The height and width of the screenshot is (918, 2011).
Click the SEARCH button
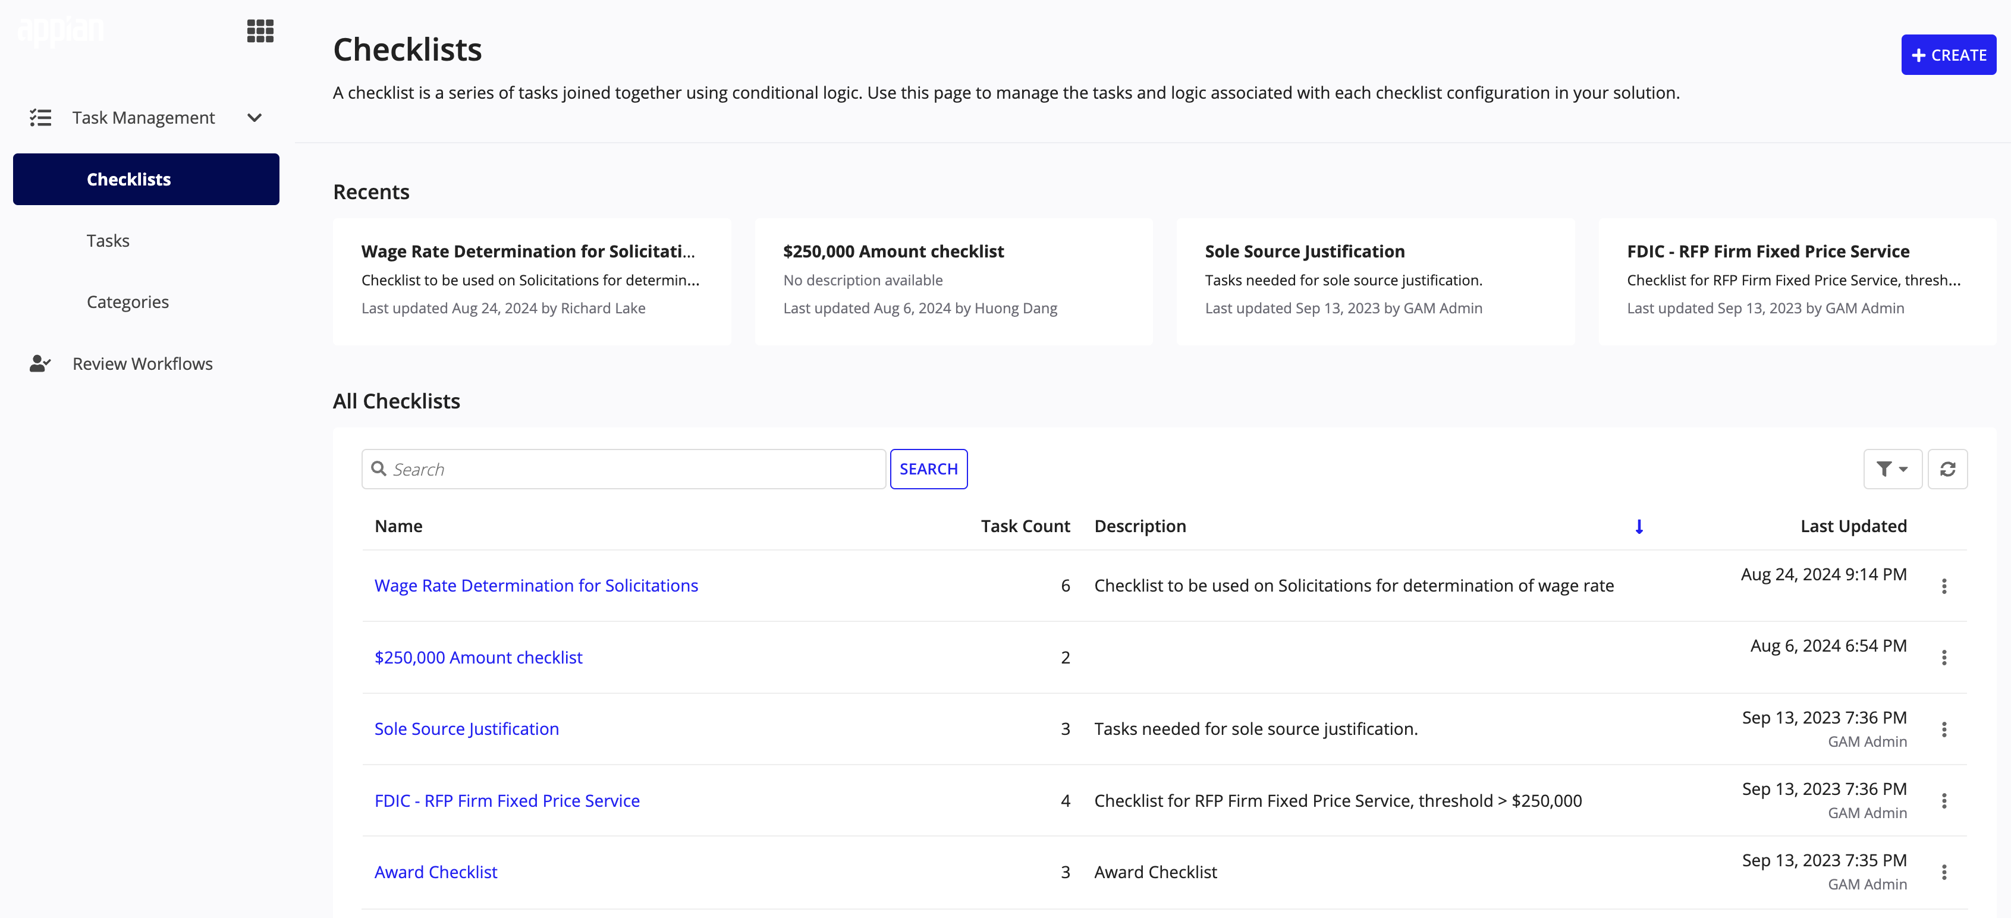929,469
